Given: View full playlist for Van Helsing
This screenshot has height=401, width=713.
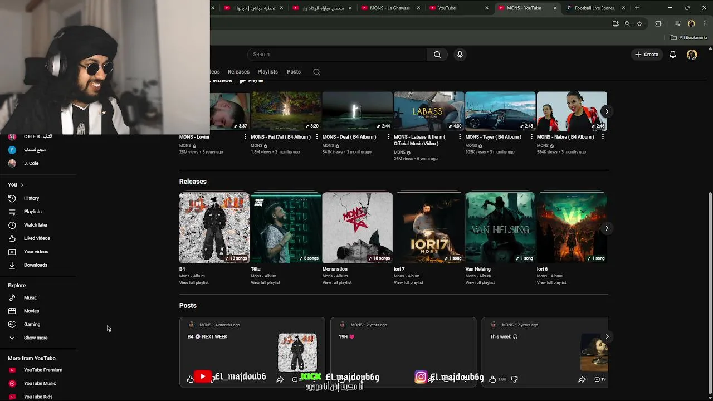Looking at the screenshot, I should tap(480, 283).
